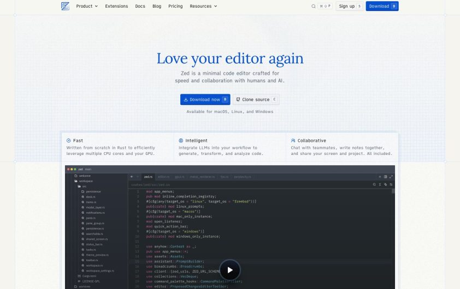Switch to the perplexity.rs tab

pos(243,177)
